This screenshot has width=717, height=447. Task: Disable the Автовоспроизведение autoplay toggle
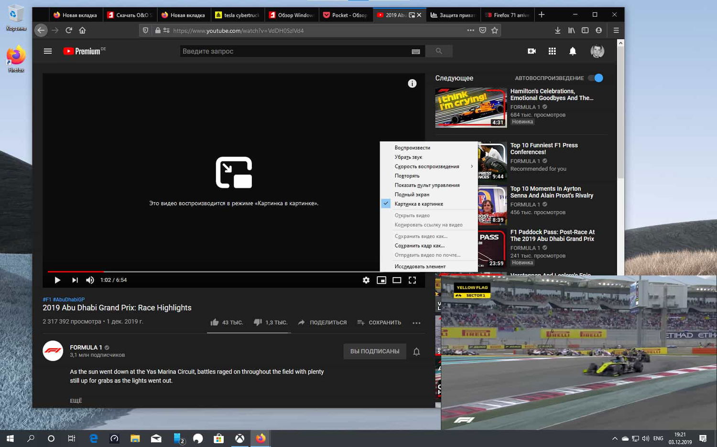[x=596, y=78]
